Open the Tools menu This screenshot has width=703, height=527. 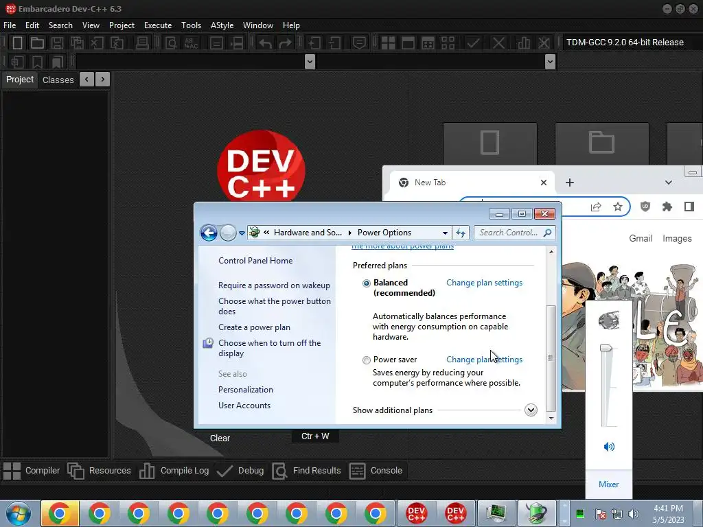[191, 25]
